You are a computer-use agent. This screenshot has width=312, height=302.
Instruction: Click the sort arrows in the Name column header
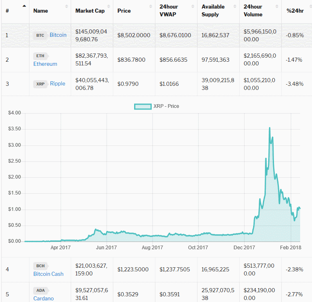(x=67, y=7)
